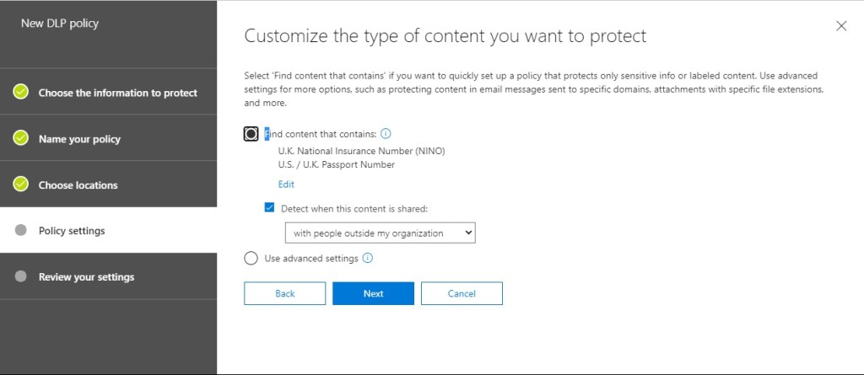The height and width of the screenshot is (375, 864).
Task: Click Edit link under sensitive info types
Action: (x=286, y=185)
